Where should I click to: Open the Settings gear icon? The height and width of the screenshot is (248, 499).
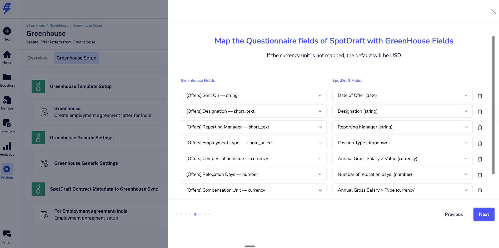point(7,169)
